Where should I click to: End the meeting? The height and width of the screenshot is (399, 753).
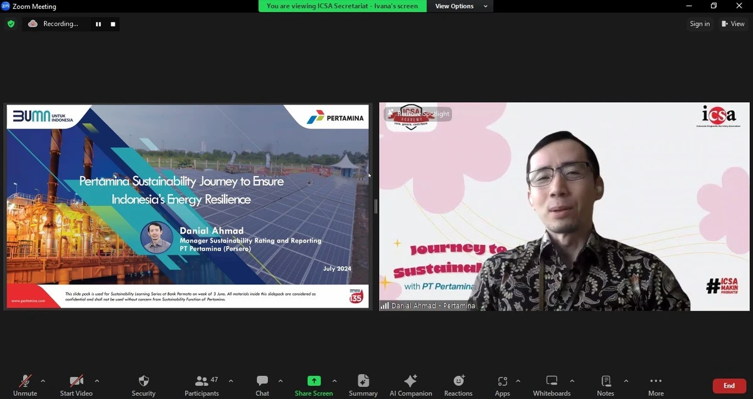pyautogui.click(x=729, y=386)
